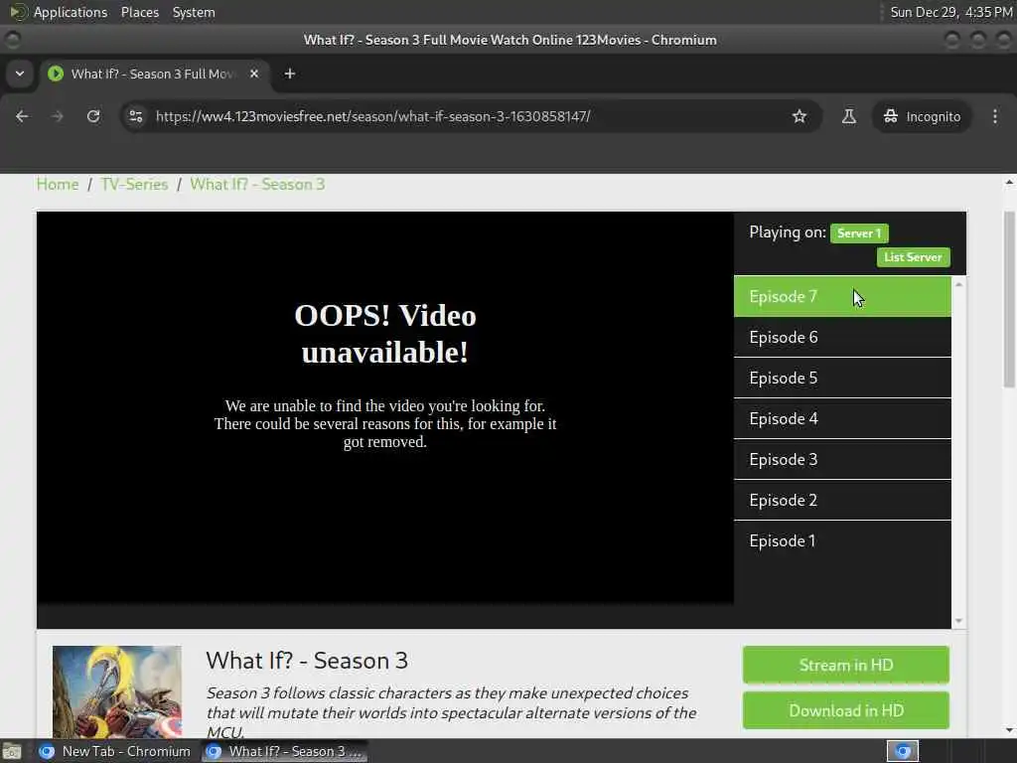Click the browser forward arrow
Image resolution: width=1017 pixels, height=763 pixels.
pyautogui.click(x=57, y=116)
